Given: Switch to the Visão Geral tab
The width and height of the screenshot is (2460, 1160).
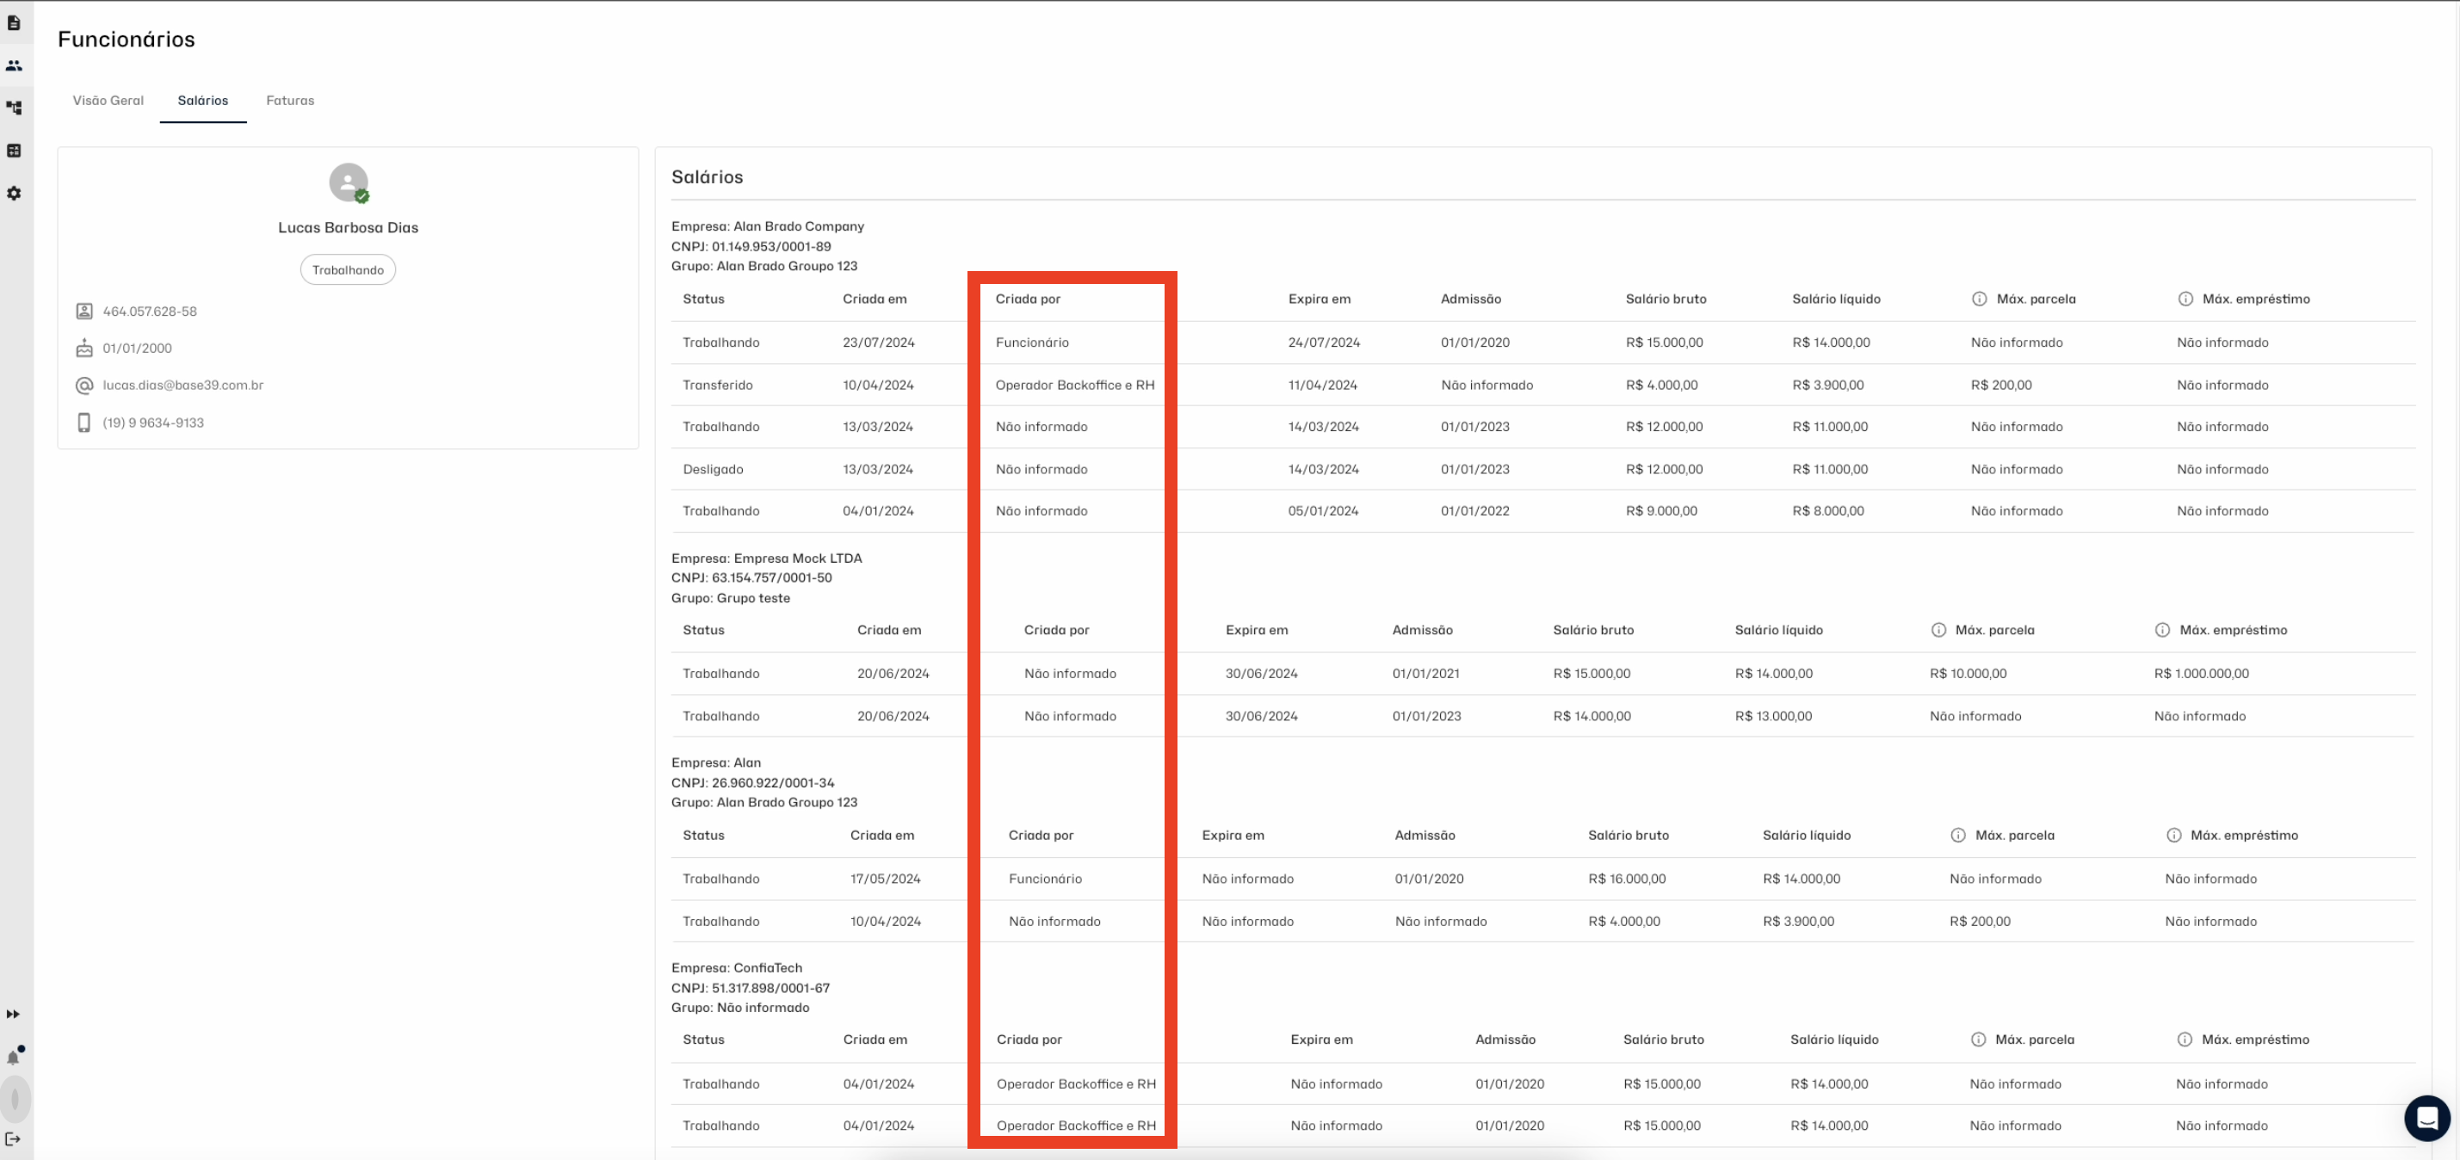Looking at the screenshot, I should pyautogui.click(x=108, y=100).
